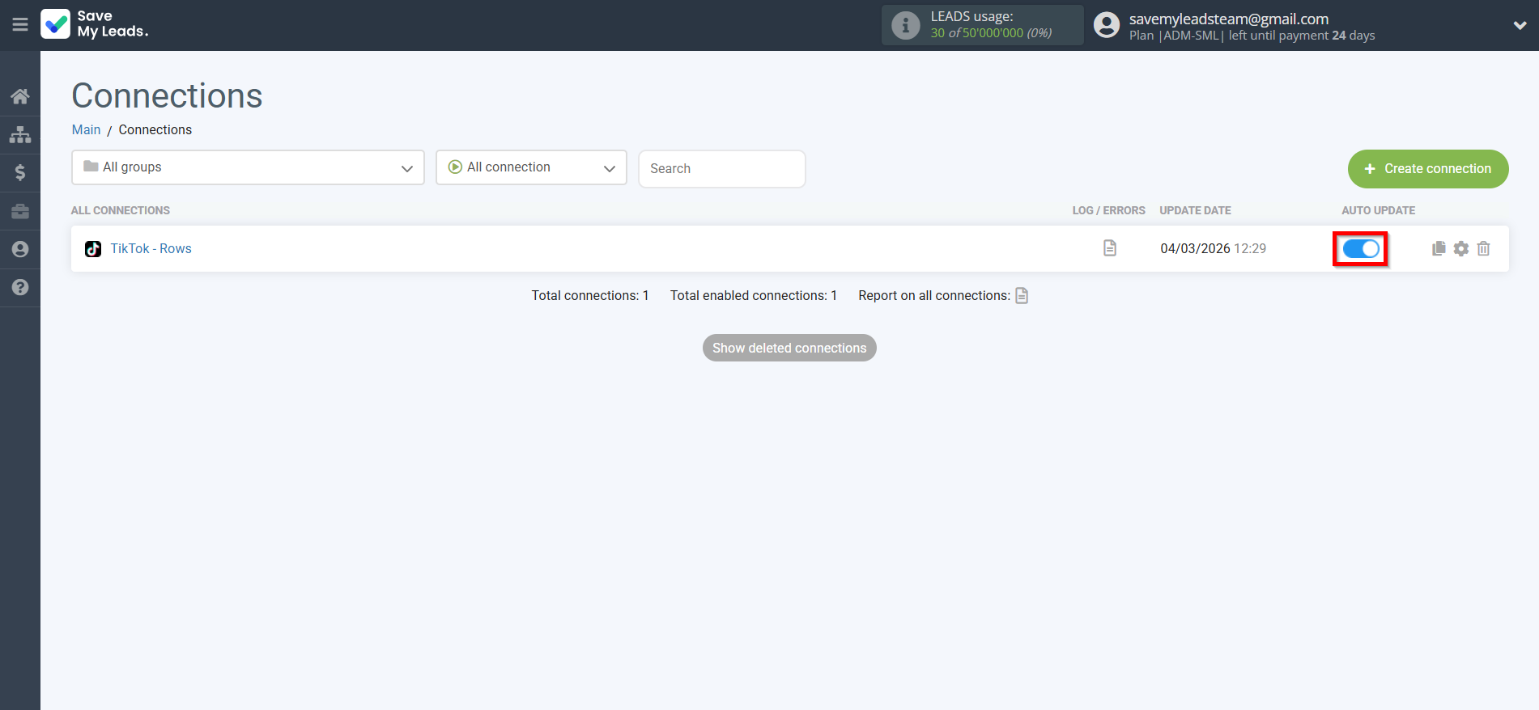The width and height of the screenshot is (1539, 710).
Task: Open the connections sitemap icon in sidebar
Action: point(20,134)
